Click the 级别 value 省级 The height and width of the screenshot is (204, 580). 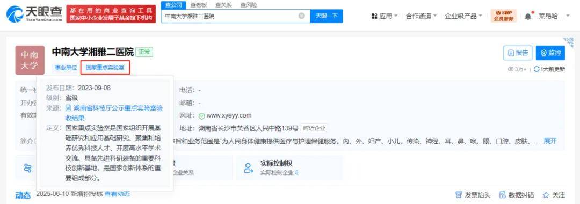click(72, 98)
